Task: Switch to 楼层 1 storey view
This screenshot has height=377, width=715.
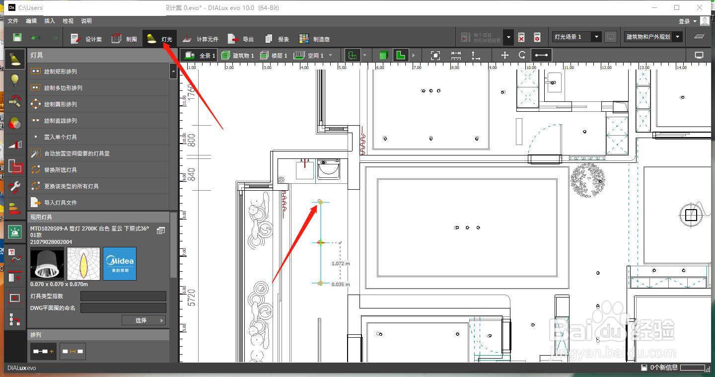Action: (x=274, y=55)
